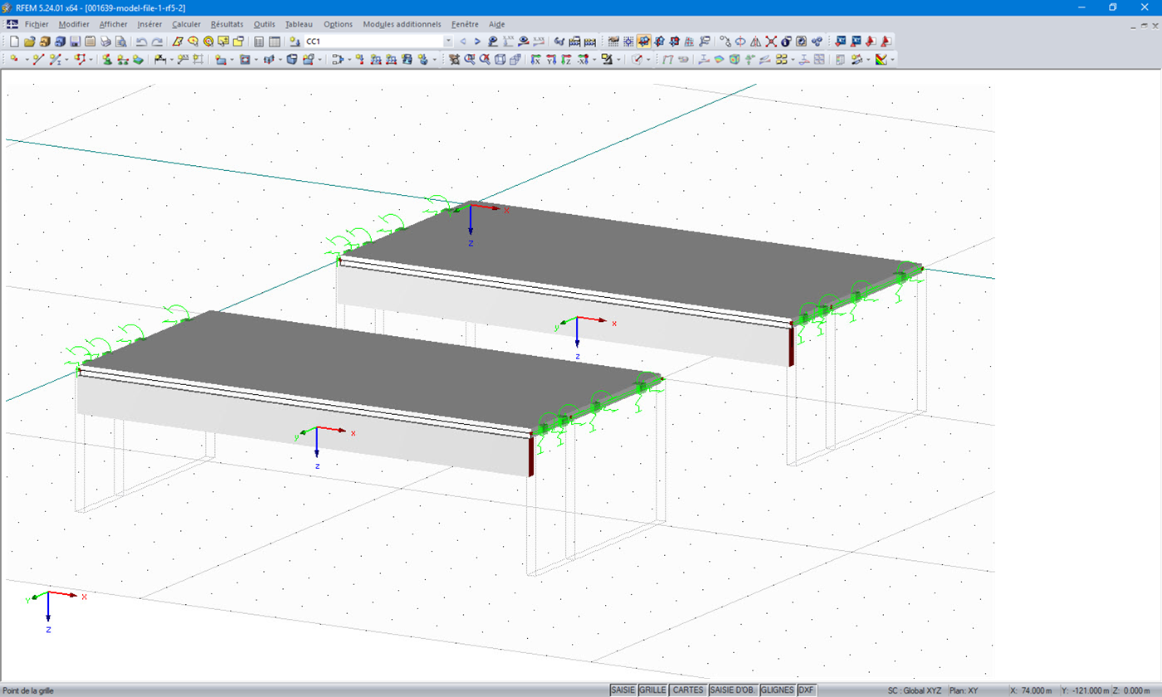Toggle the GRILLE grid display
The height and width of the screenshot is (697, 1162).
tap(652, 690)
